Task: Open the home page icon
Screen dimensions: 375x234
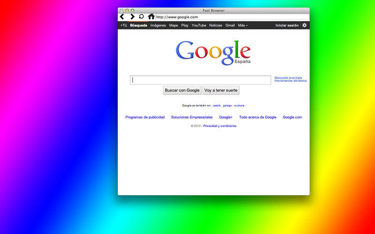Action: 151,16
